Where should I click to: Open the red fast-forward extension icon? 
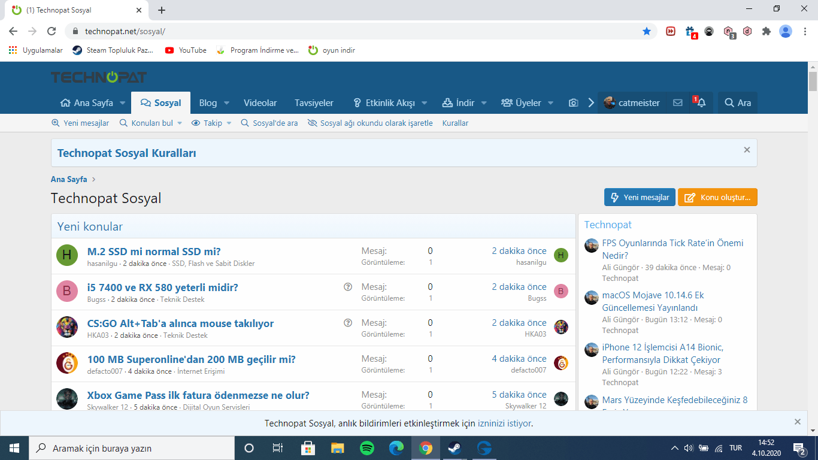pyautogui.click(x=671, y=31)
